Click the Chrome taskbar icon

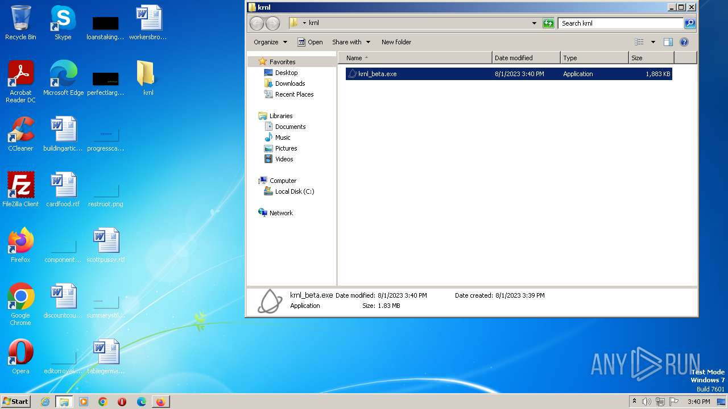103,402
